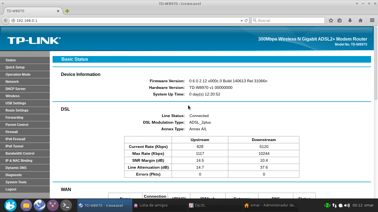Select IP & MAC Binding
Viewport: 378px width, 212px height.
click(x=25, y=161)
